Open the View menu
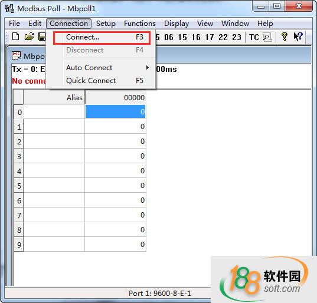This screenshot has height=303, width=317. coord(205,24)
